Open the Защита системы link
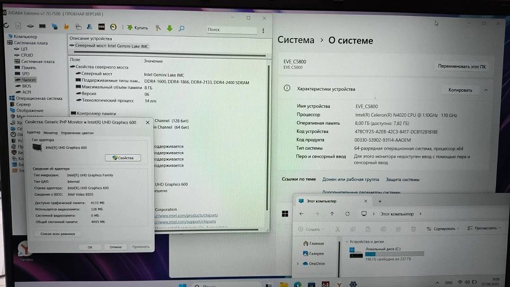 402,179
